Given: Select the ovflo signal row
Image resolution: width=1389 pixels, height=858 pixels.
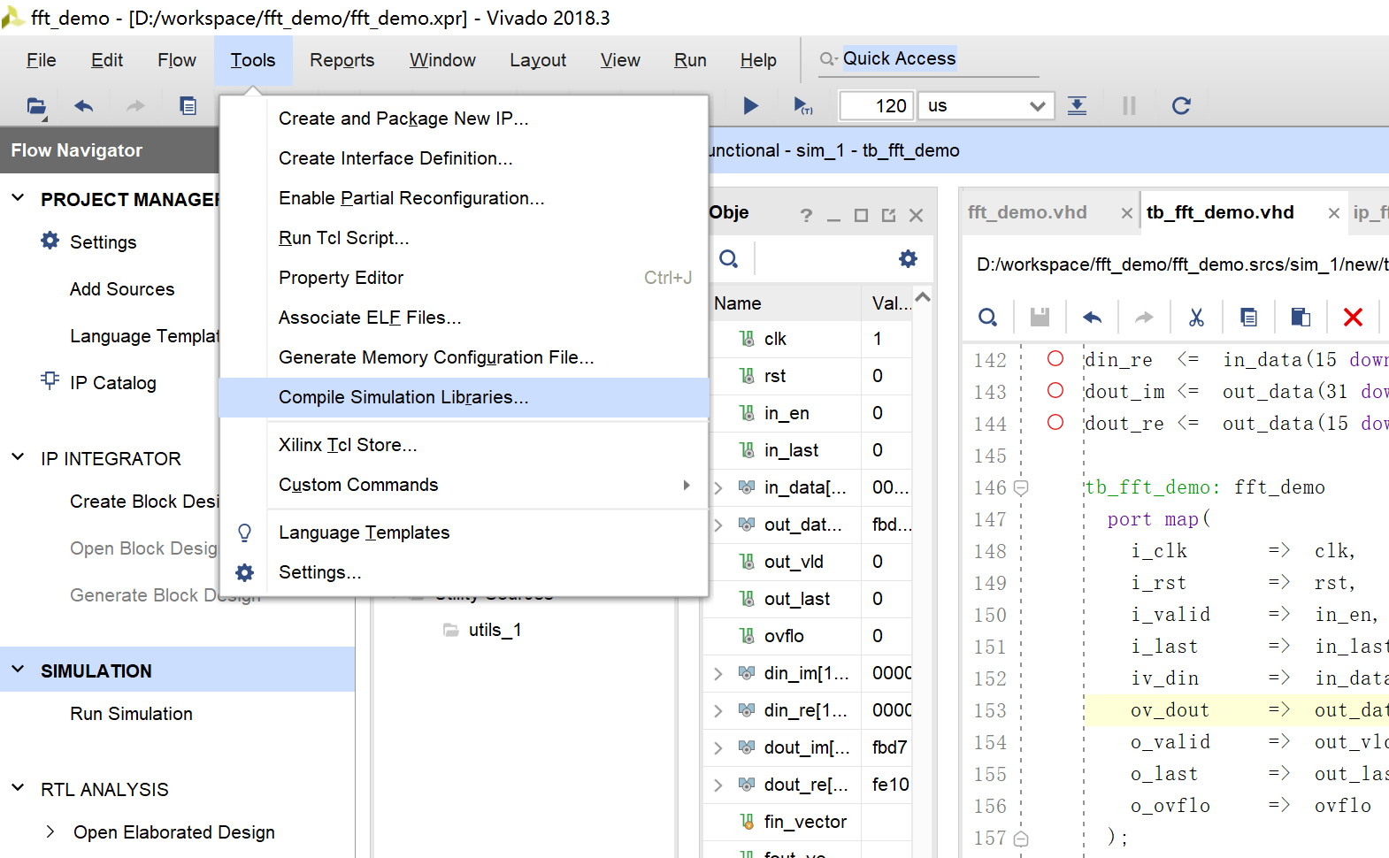Looking at the screenshot, I should (807, 636).
